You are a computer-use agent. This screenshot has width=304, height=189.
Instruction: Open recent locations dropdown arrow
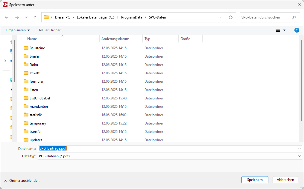(26, 17)
